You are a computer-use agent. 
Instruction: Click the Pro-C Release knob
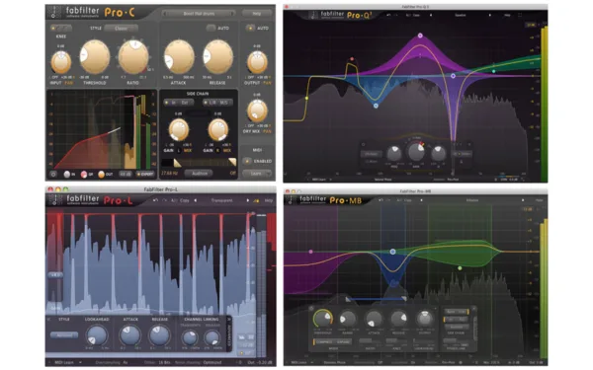(217, 57)
